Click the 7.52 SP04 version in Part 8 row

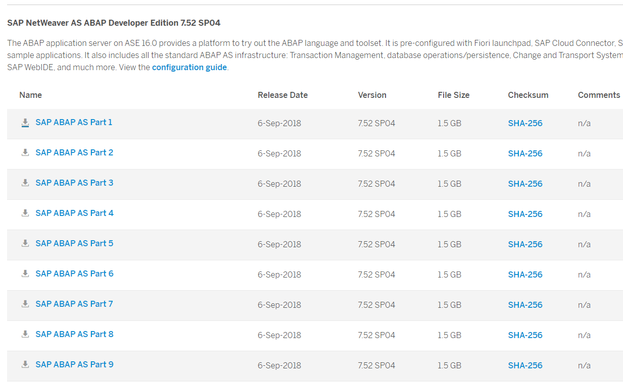click(x=376, y=335)
